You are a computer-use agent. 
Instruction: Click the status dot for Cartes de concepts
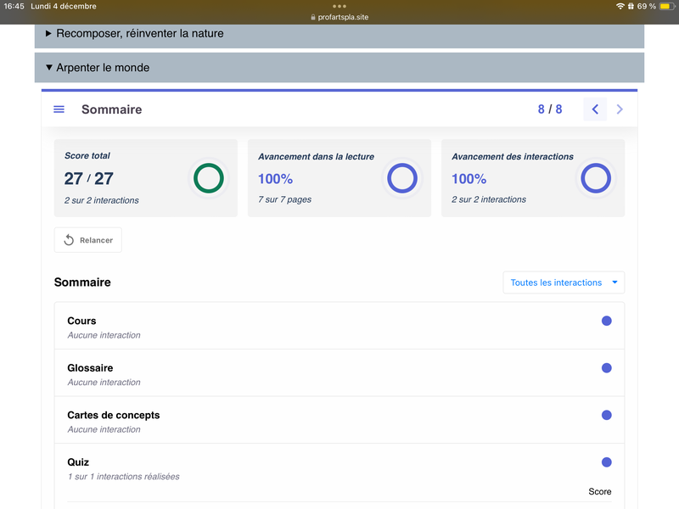606,415
